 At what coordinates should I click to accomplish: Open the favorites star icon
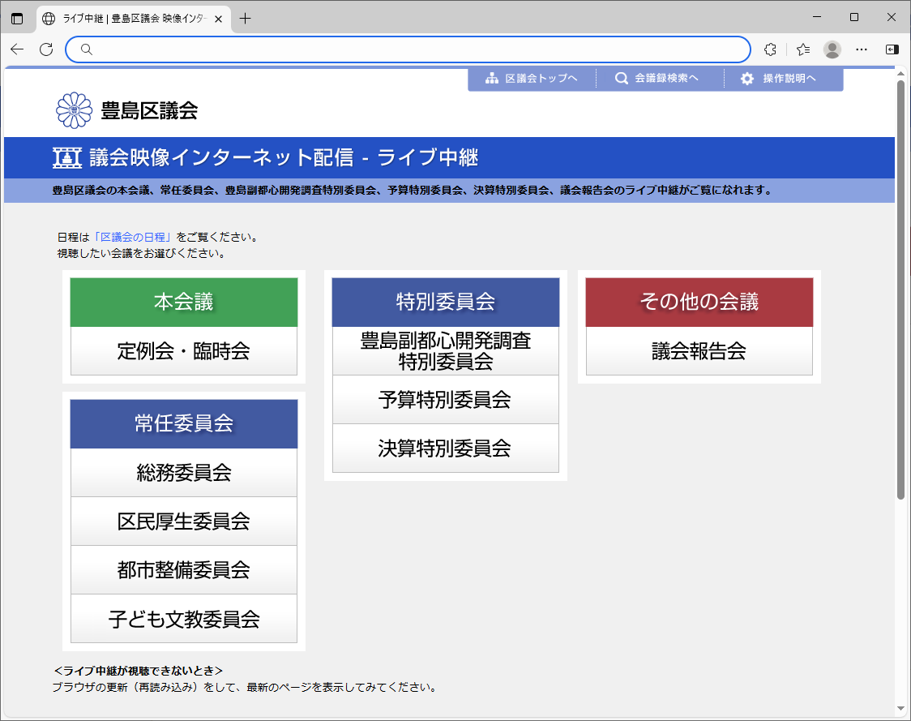pos(802,49)
